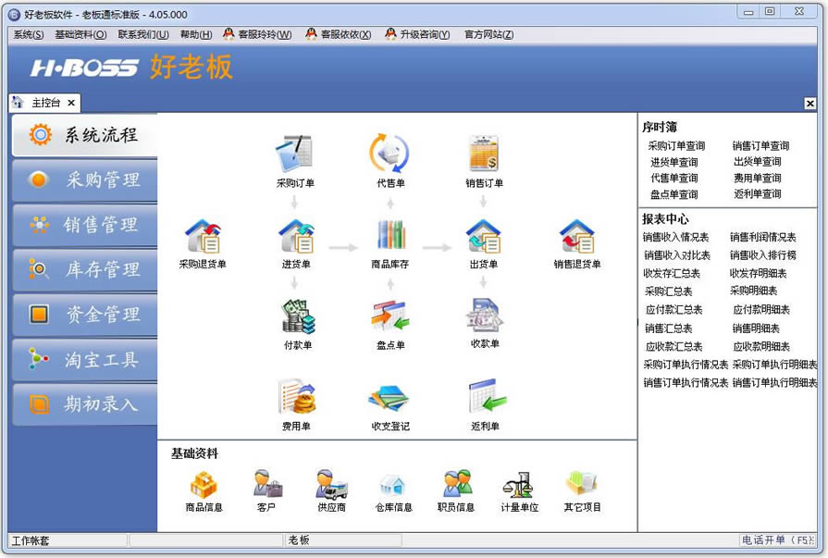Open the 返利单查询 link
Viewport: 828px width, 558px height.
pyautogui.click(x=758, y=194)
